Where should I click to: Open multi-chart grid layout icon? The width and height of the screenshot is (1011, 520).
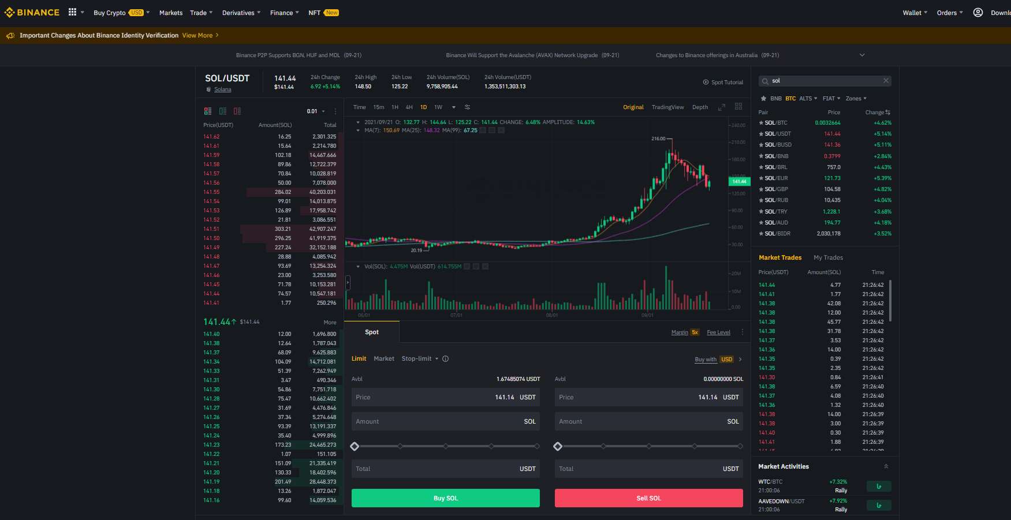(738, 106)
